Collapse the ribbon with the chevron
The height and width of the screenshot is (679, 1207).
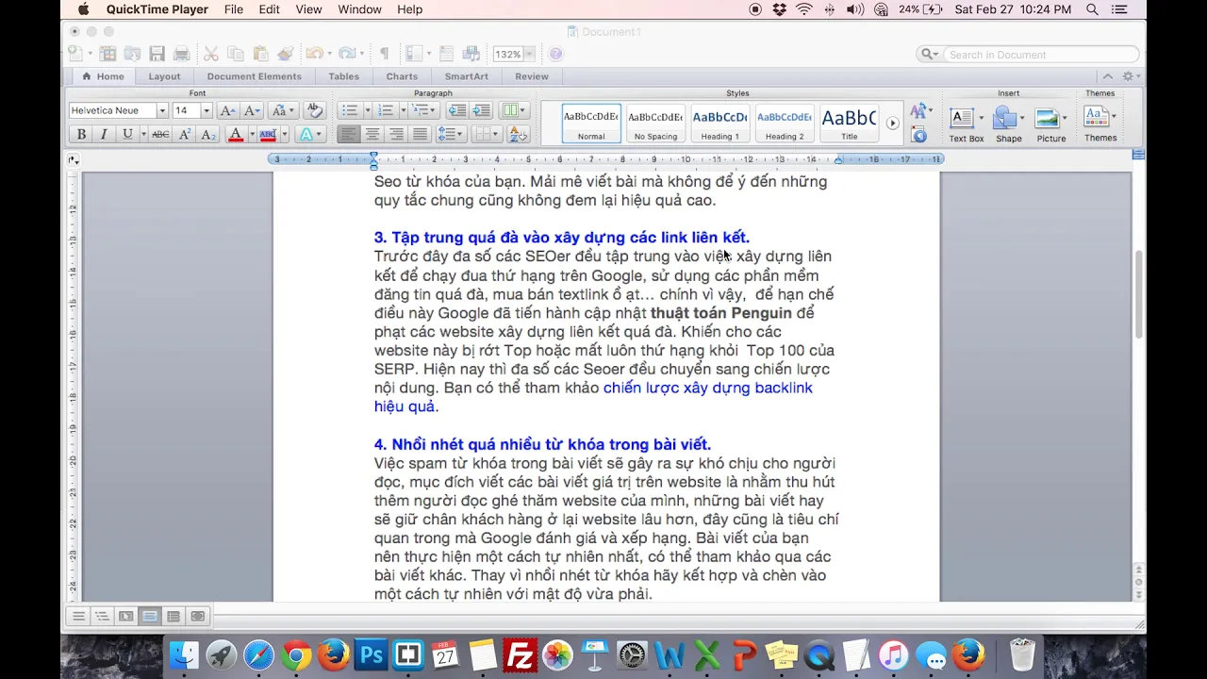pos(1108,76)
